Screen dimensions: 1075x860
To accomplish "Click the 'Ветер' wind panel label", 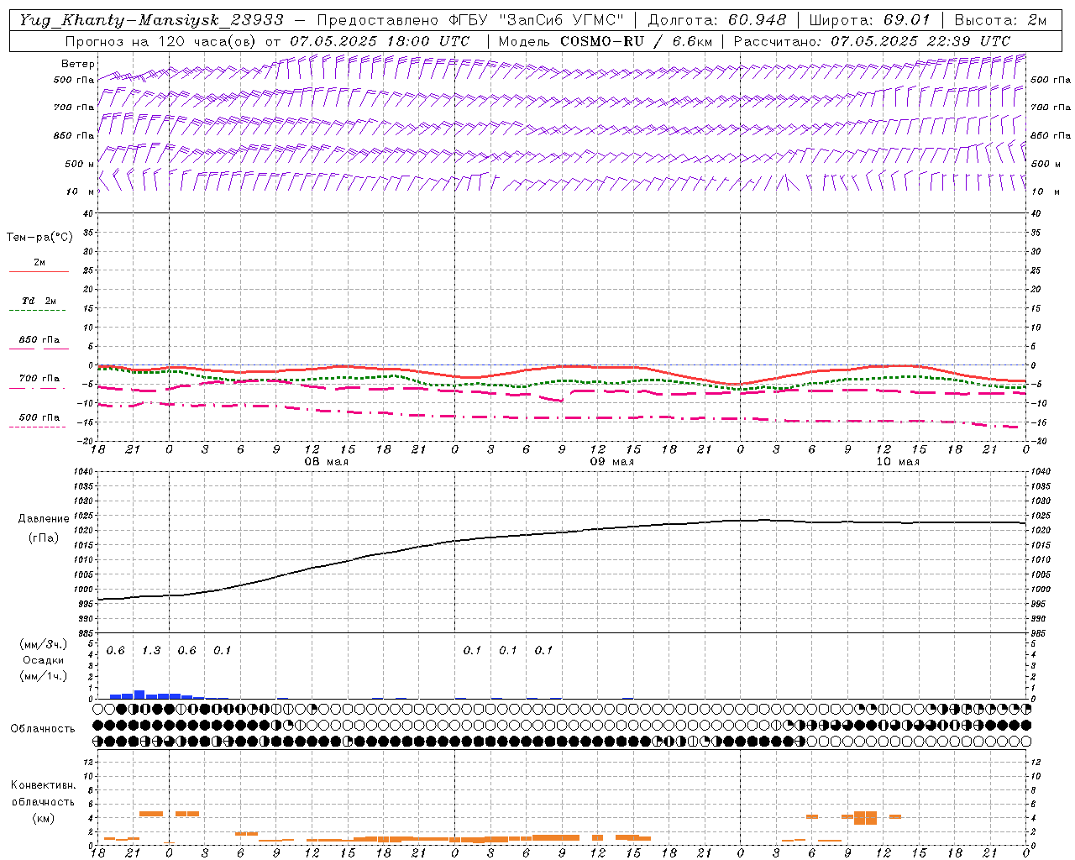I will pyautogui.click(x=78, y=64).
